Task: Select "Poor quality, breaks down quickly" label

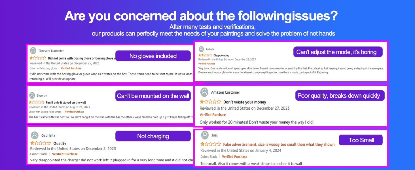Action: click(339, 95)
